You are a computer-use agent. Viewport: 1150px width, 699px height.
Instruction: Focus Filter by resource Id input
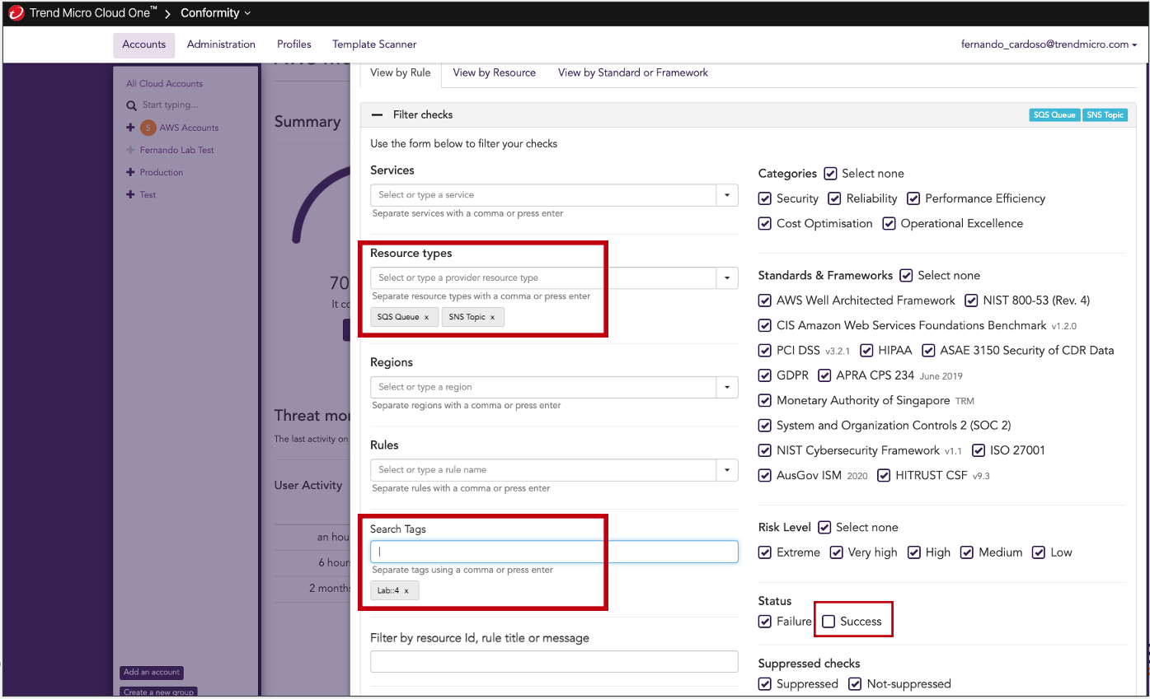[554, 662]
